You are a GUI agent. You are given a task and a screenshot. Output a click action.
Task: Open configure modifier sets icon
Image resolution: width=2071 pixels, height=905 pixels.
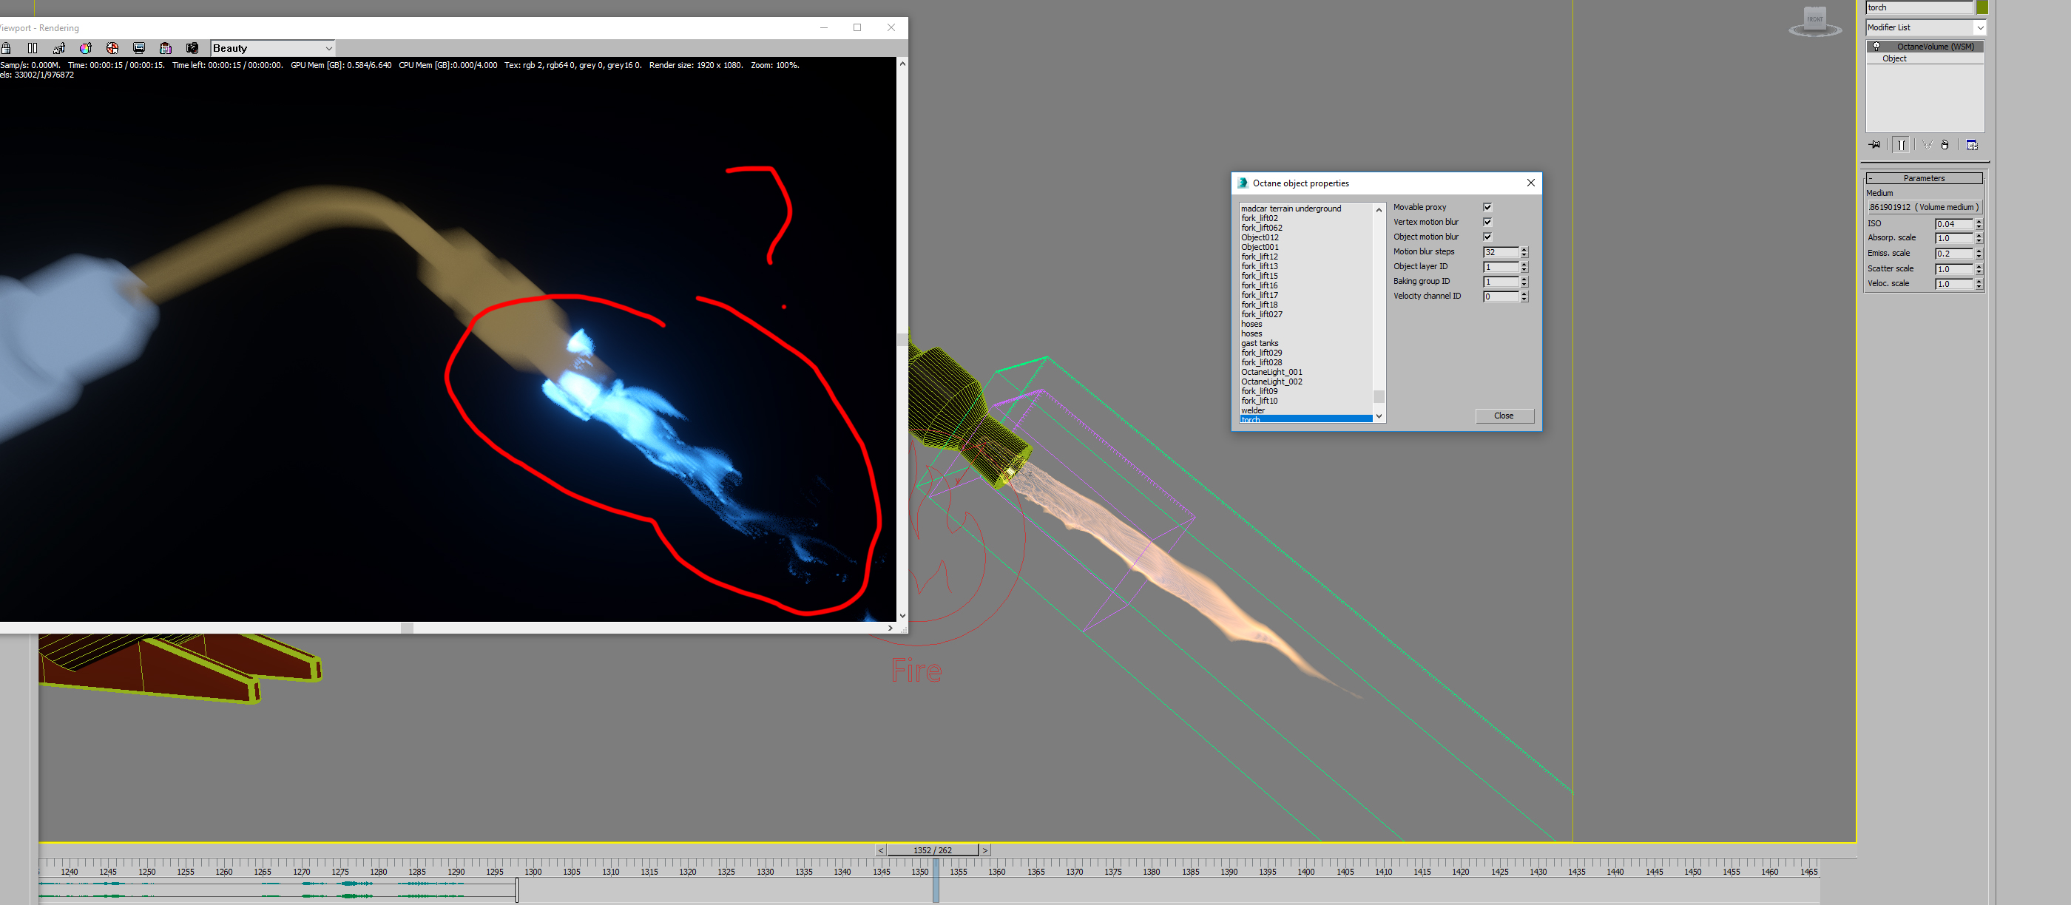pyautogui.click(x=1972, y=145)
